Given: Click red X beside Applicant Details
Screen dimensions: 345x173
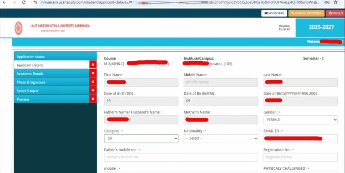Looking at the screenshot, I should 93,65.
